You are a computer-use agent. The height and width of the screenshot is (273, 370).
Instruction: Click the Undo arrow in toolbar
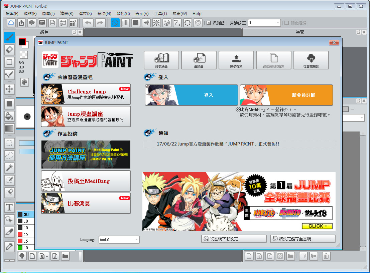click(x=88, y=23)
